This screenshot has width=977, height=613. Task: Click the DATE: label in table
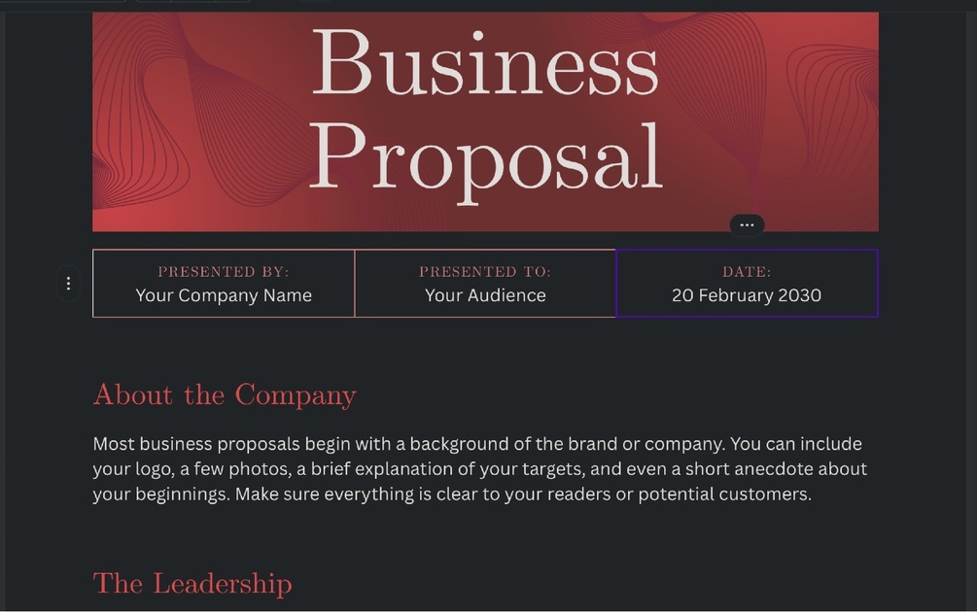pyautogui.click(x=747, y=272)
